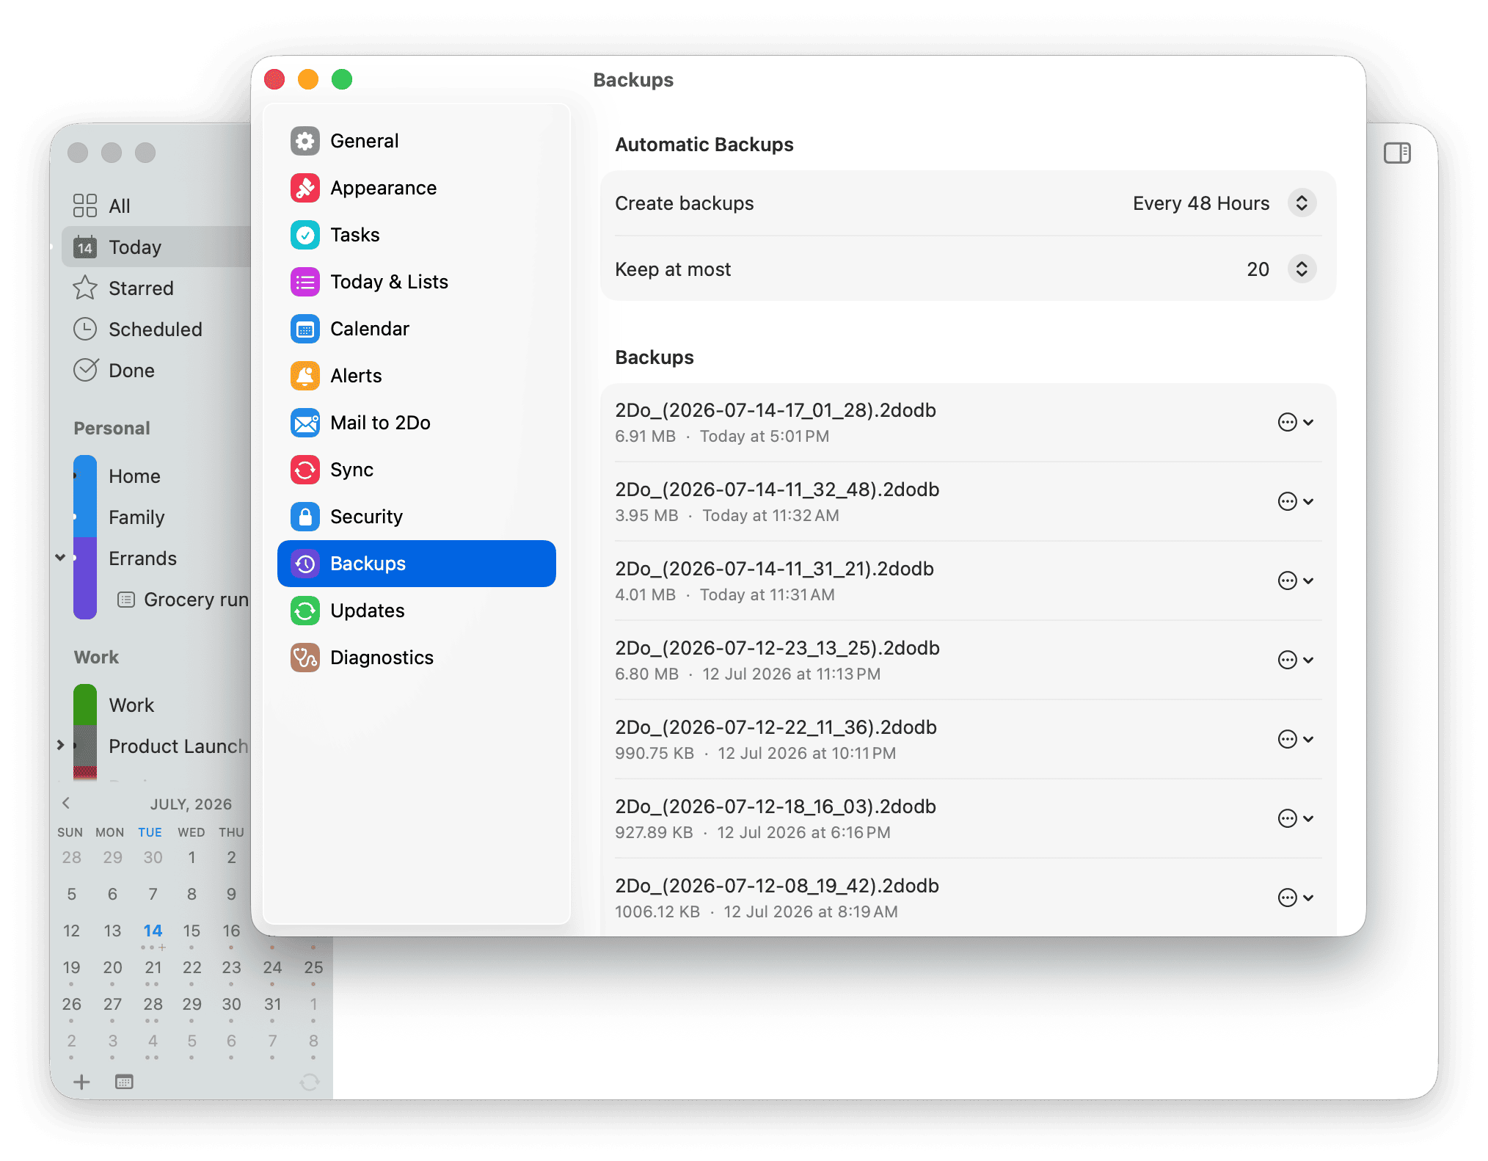Click the Personal group header
The height and width of the screenshot is (1161, 1488).
(x=112, y=428)
